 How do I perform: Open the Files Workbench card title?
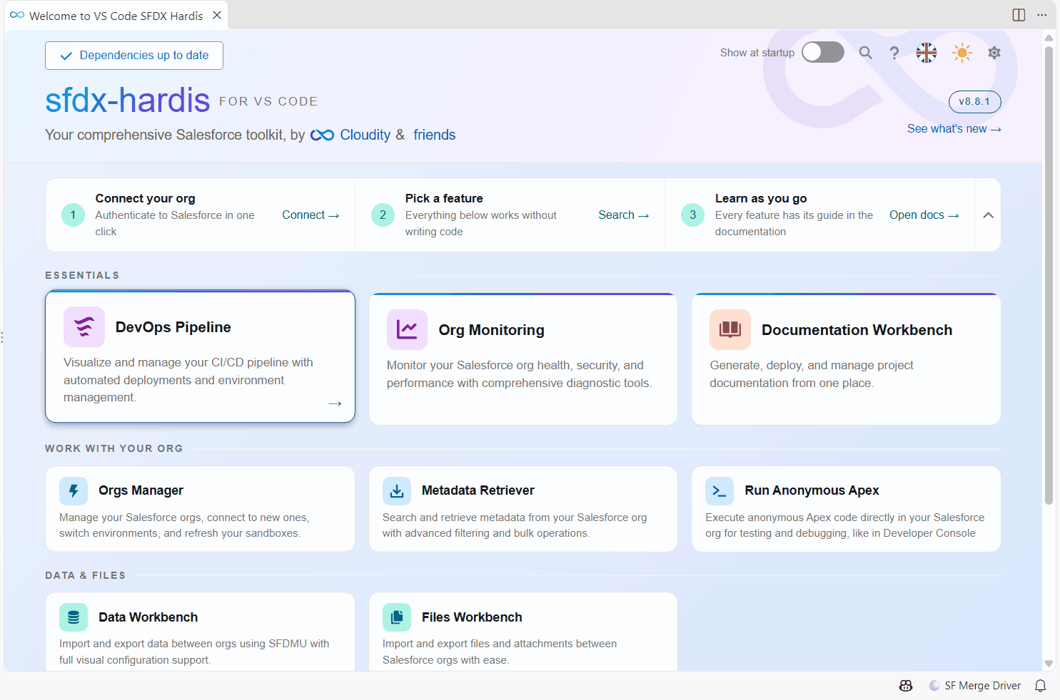click(x=472, y=617)
